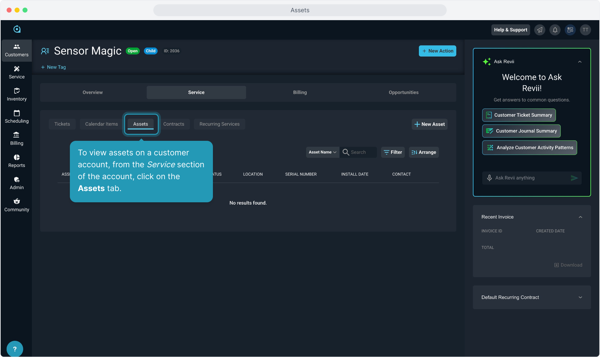This screenshot has width=600, height=357.
Task: Send the Ask Revii message arrow
Action: point(574,178)
